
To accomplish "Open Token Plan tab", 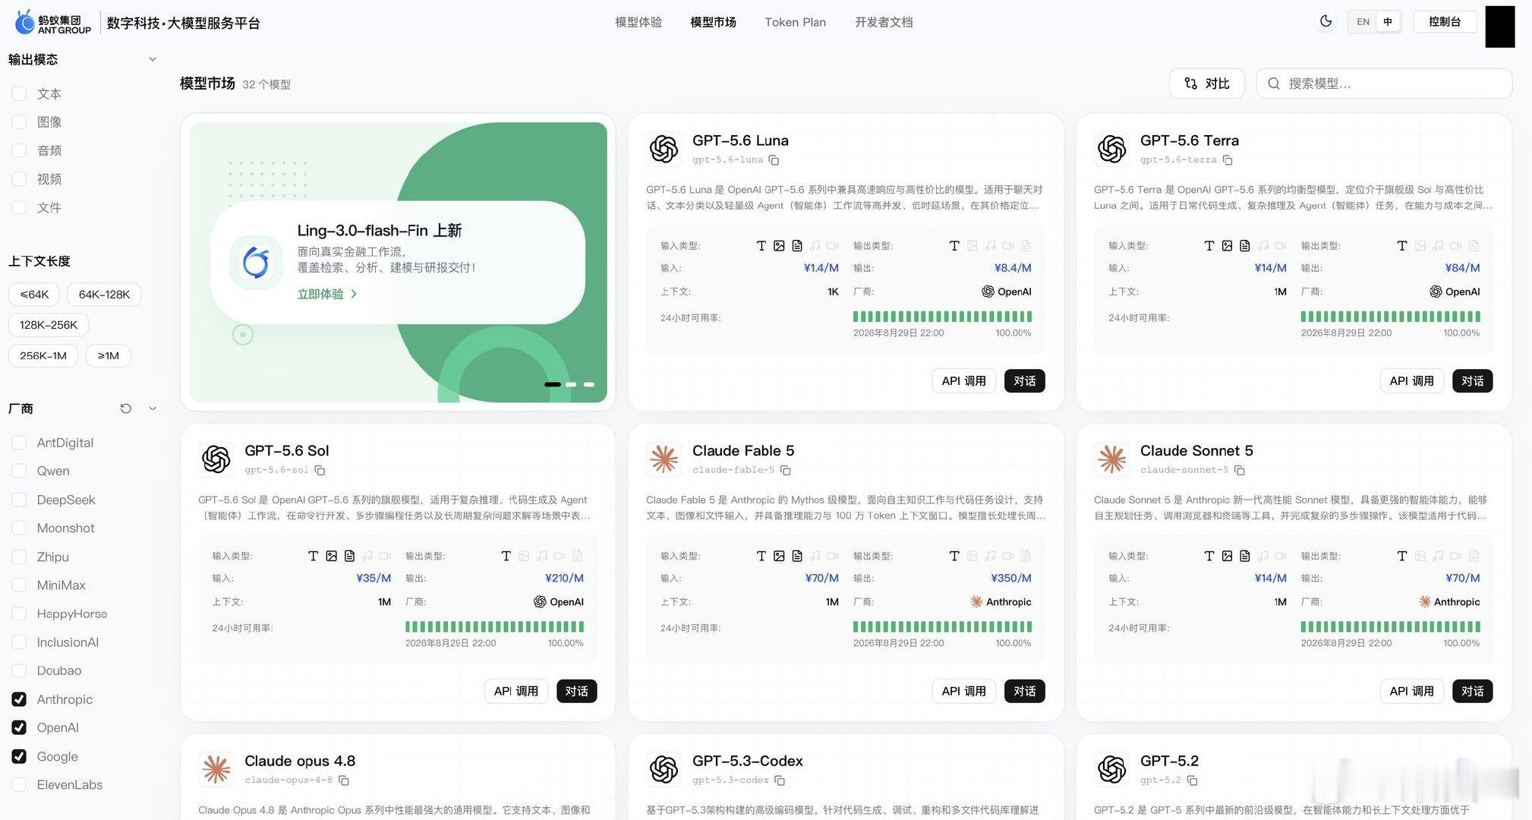I will pyautogui.click(x=795, y=22).
